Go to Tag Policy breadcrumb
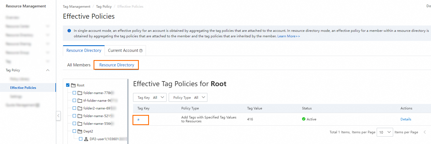The width and height of the screenshot is (431, 144). click(x=104, y=7)
